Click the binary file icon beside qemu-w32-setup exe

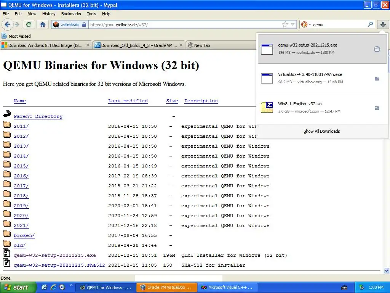tap(6, 253)
